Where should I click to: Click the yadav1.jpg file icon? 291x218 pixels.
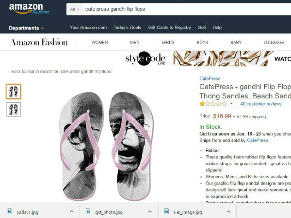click(x=10, y=211)
